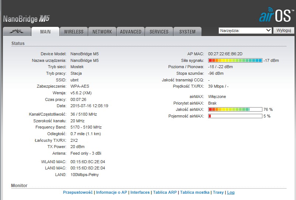Viewport: 296px width, 200px height.
Task: Select the -18 / -22 dBm value
Action: coord(220,67)
